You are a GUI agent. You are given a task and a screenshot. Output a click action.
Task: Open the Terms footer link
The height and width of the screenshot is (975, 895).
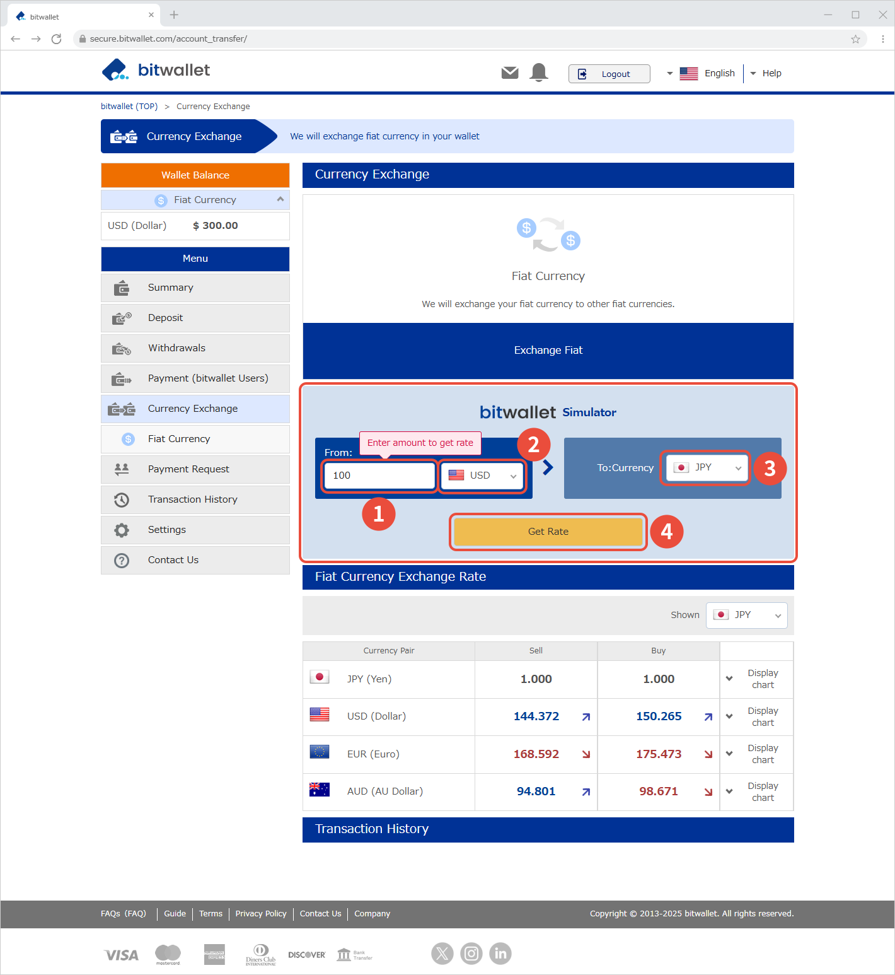[211, 914]
